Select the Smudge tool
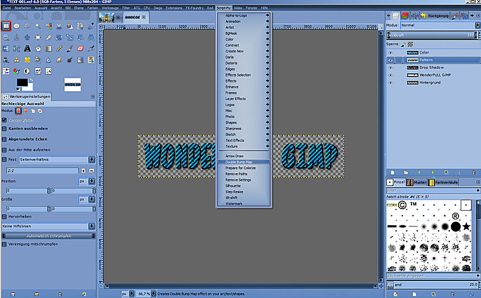 (59, 60)
